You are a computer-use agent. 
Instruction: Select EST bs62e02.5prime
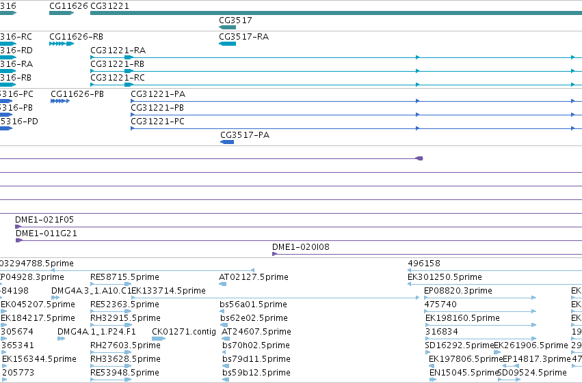click(254, 318)
